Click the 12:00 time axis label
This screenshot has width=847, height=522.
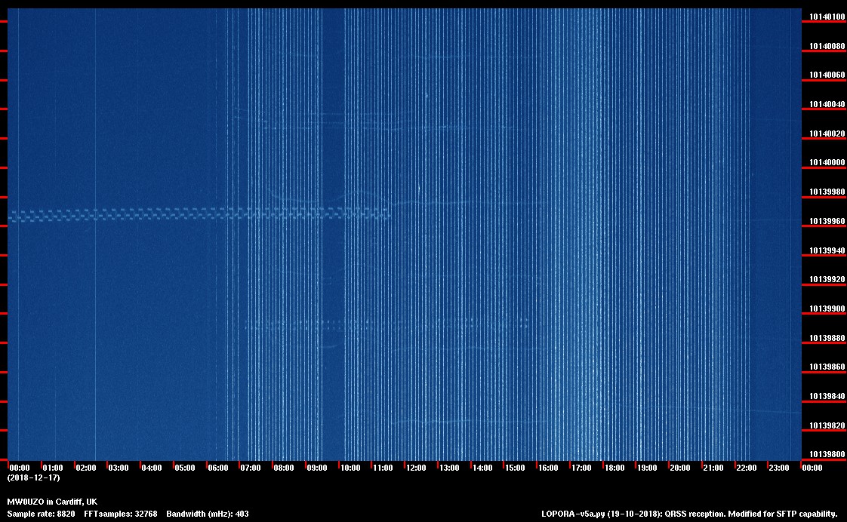pyautogui.click(x=416, y=468)
